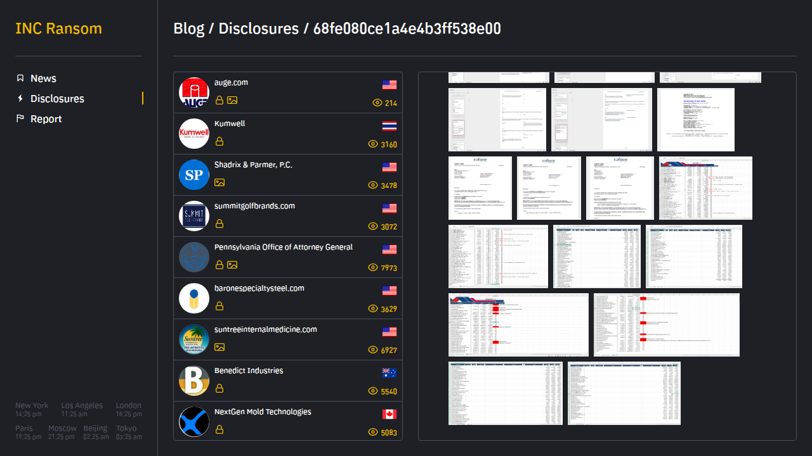
Task: Click the image icon under suntreeinternalmedicine.com
Action: point(219,347)
